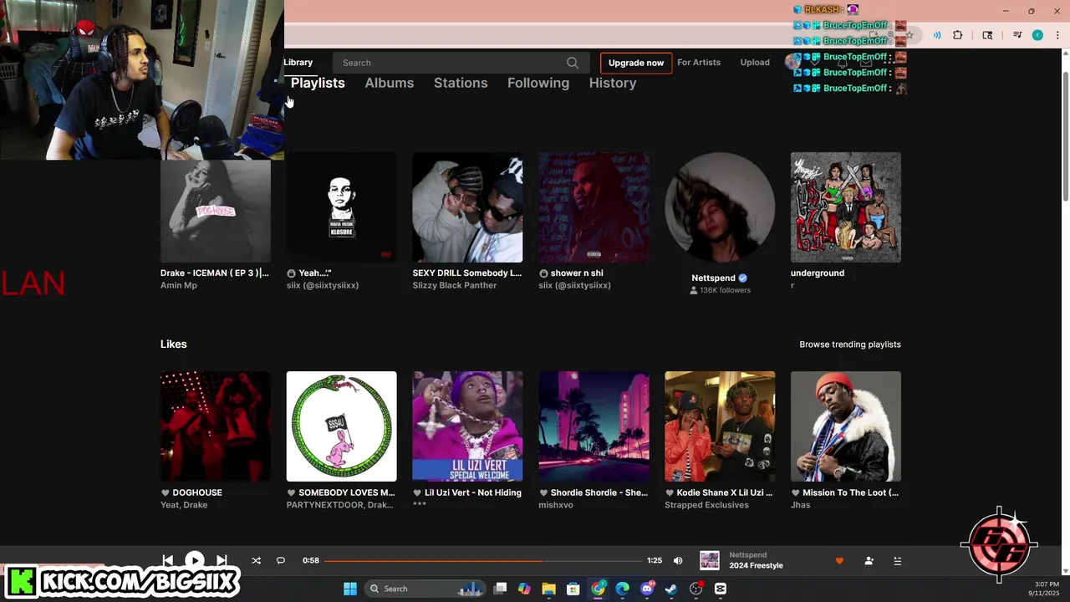Open the Yeat, Drake artist text
This screenshot has height=602, width=1070.
tap(184, 505)
